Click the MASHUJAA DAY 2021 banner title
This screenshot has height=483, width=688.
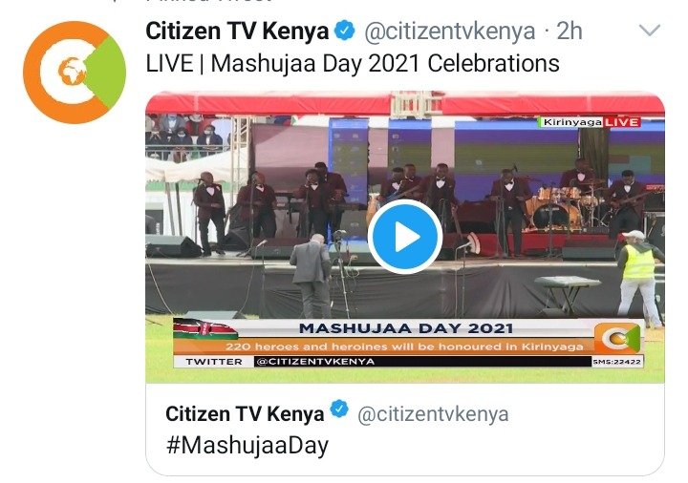pos(406,328)
